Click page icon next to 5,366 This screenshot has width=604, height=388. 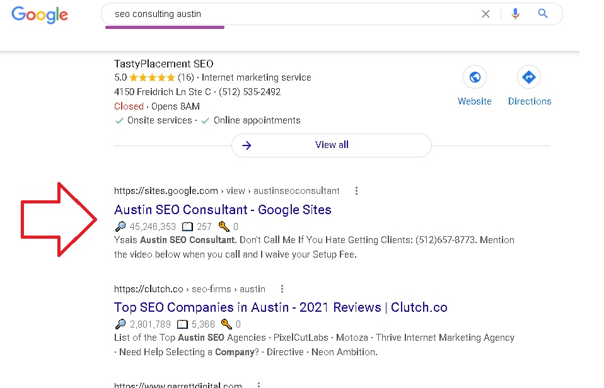tap(182, 325)
